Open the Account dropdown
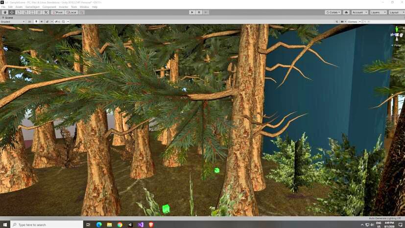405x228 pixels. (359, 12)
